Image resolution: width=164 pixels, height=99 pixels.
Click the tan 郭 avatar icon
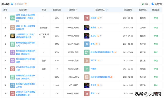(x=87, y=61)
